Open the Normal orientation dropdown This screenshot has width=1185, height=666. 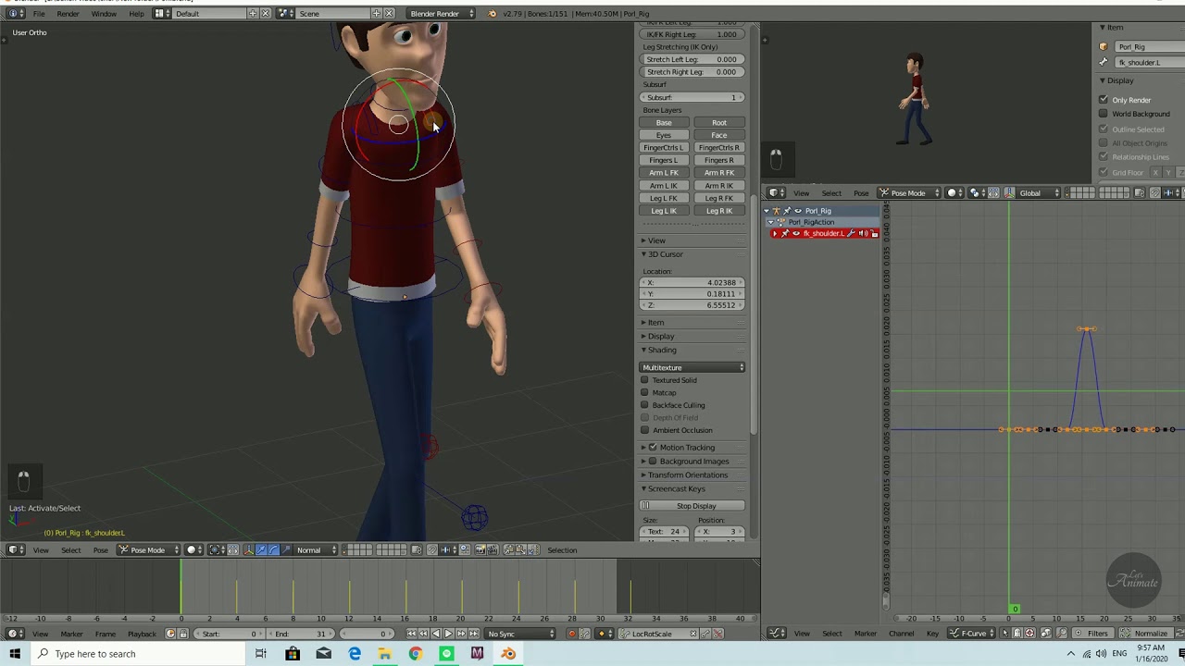tap(315, 550)
